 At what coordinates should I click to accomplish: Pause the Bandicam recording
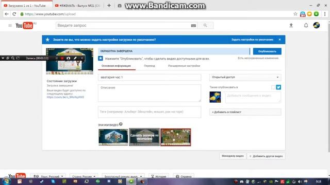57,58
